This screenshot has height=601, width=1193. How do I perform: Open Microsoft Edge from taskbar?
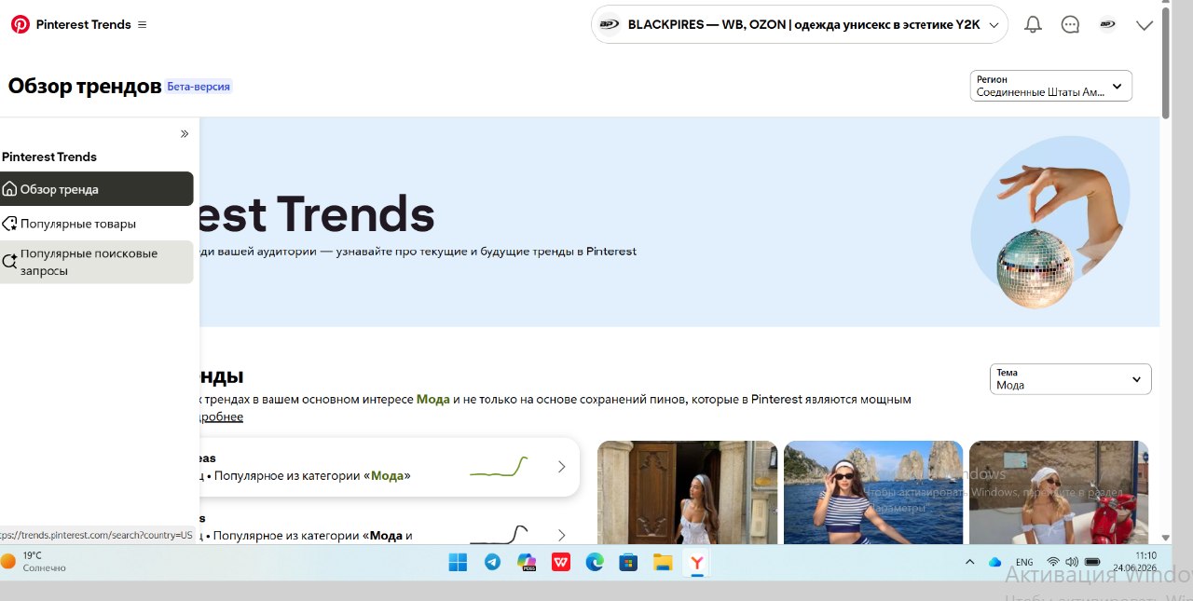[595, 562]
